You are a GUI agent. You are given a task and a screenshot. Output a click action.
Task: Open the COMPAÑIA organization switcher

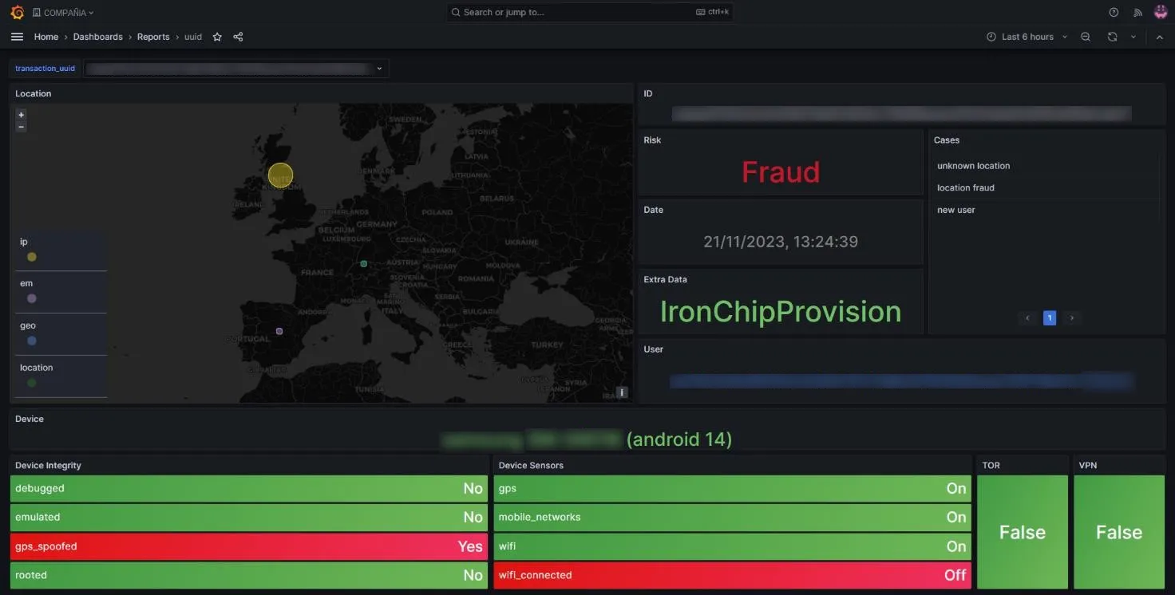[63, 12]
